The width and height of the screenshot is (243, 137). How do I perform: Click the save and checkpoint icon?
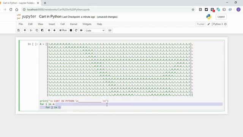coord(19,30)
